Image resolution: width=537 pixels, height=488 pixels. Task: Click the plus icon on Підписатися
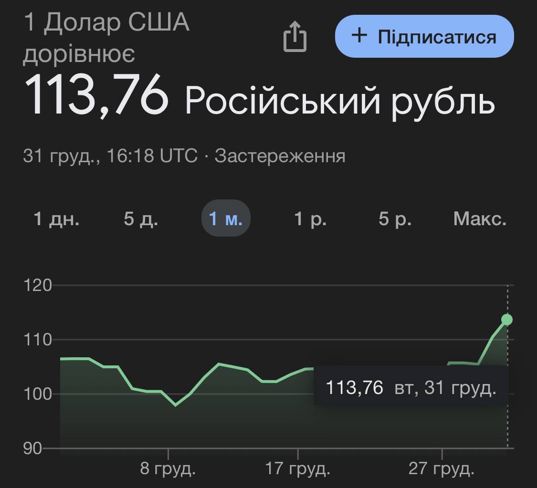[x=359, y=36]
